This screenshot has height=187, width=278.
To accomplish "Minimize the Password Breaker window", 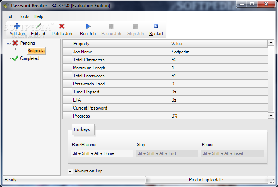I will 242,4.
